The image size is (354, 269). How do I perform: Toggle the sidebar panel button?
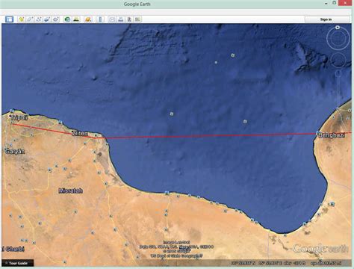pos(10,19)
